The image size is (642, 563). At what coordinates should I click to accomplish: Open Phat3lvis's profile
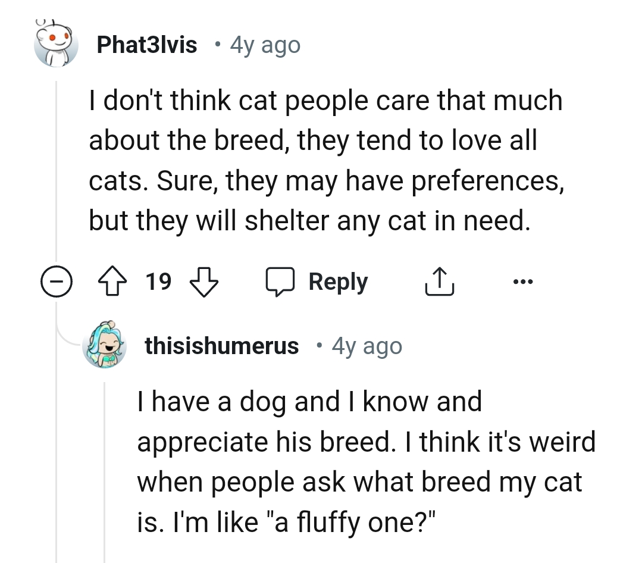(147, 45)
